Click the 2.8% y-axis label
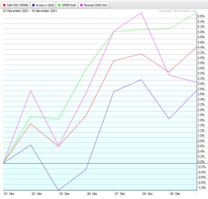Screen dimensions: 208x199 click(x=201, y=89)
